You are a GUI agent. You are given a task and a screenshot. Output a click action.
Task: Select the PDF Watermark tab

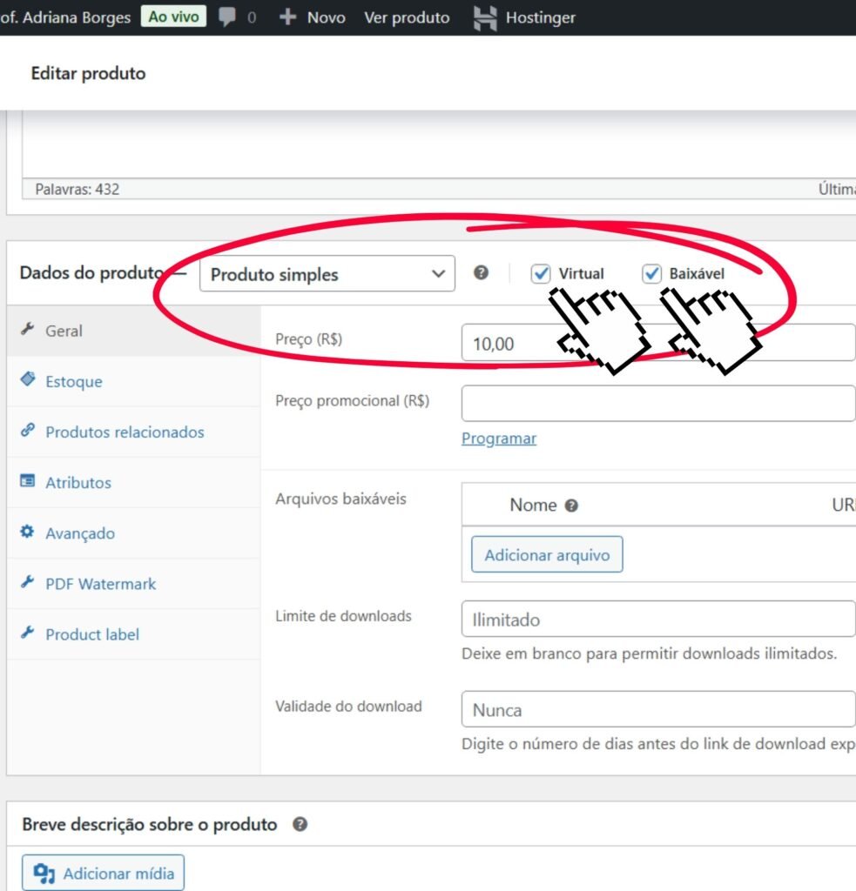[100, 584]
